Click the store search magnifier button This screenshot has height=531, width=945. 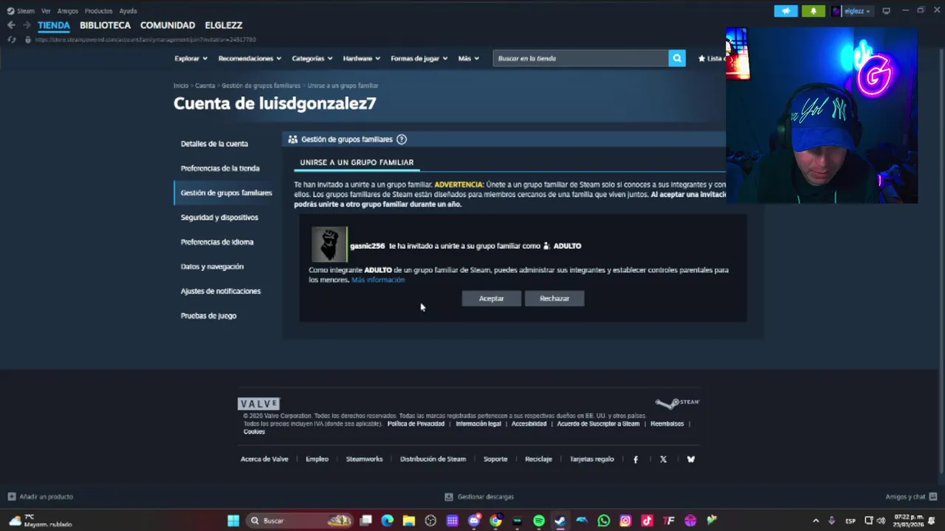(677, 58)
